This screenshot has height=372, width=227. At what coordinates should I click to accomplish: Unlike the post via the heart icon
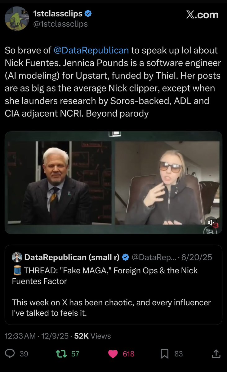113,354
